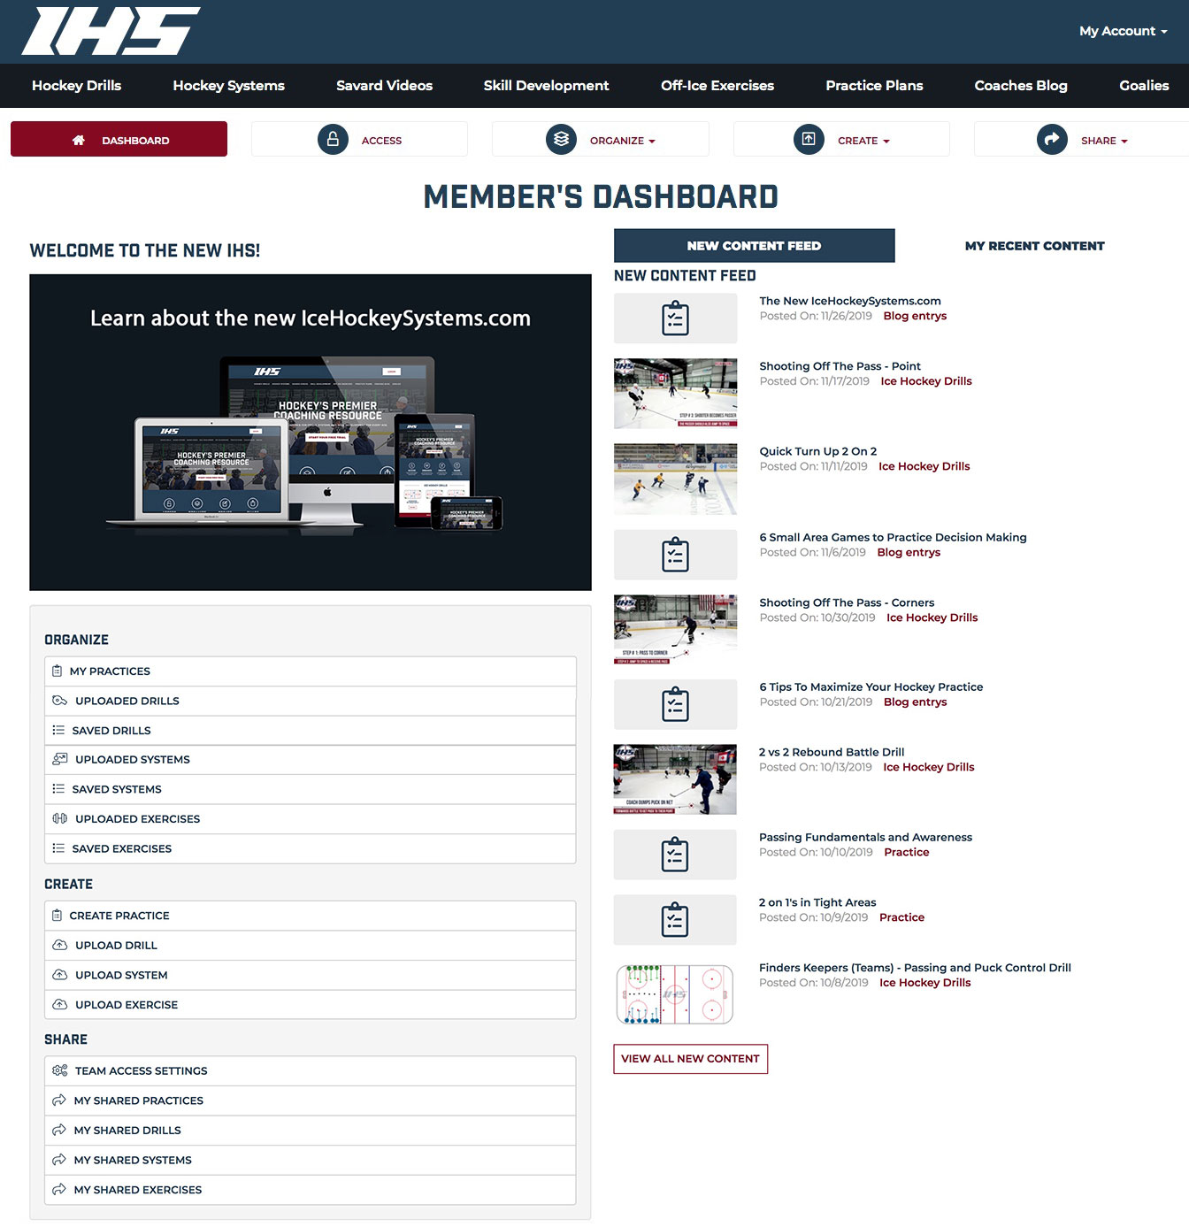Click the share icon next to My Shared Exercises
Image resolution: width=1189 pixels, height=1227 pixels.
[59, 1190]
